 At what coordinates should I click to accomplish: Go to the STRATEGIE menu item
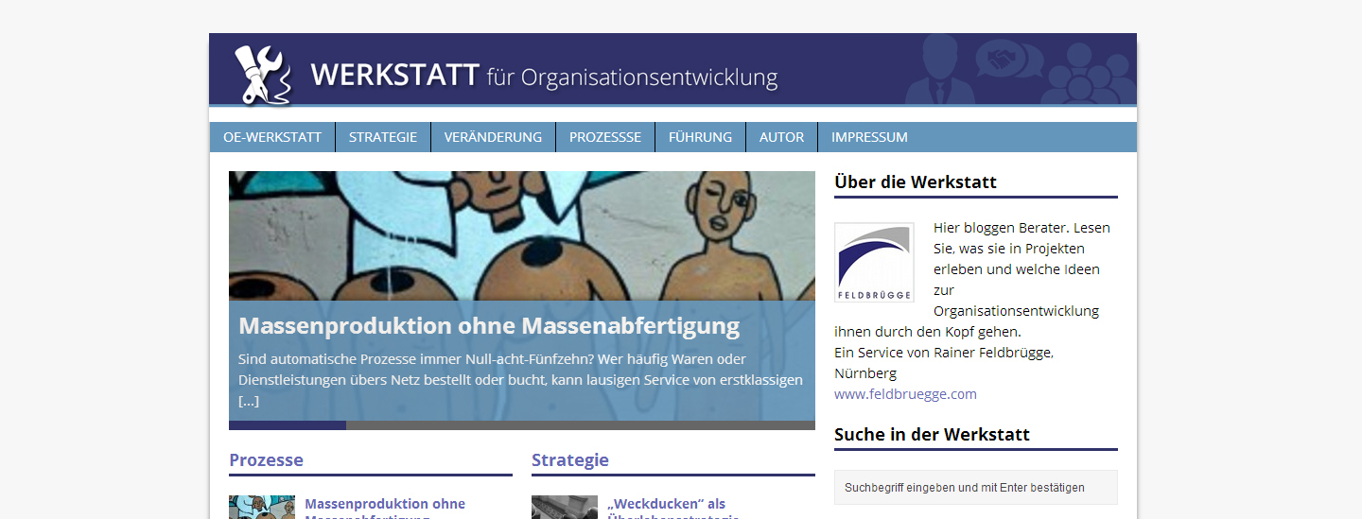383,137
